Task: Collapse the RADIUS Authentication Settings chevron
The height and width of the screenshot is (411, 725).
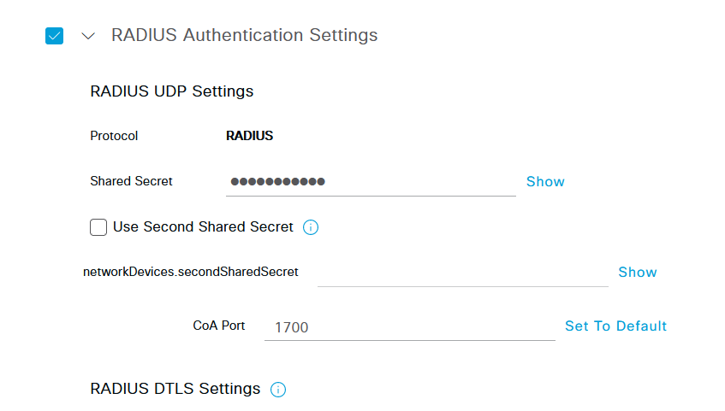Action: [x=88, y=36]
